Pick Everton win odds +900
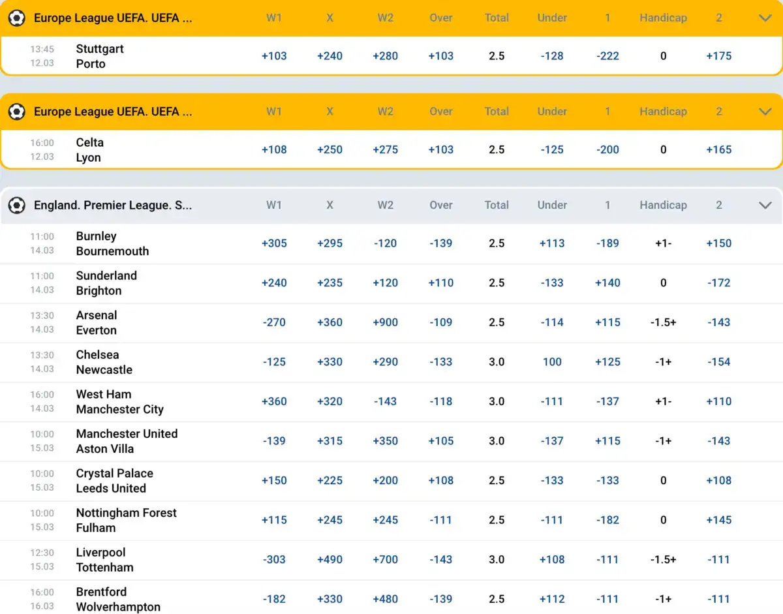The height and width of the screenshot is (614, 783). (x=385, y=322)
